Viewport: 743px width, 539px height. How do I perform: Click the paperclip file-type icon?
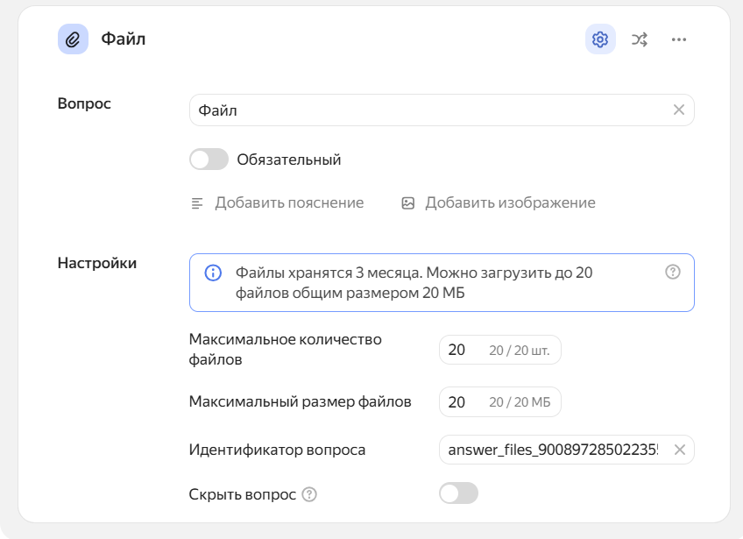pos(73,39)
